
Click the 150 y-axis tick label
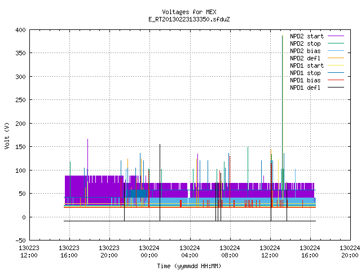point(20,147)
